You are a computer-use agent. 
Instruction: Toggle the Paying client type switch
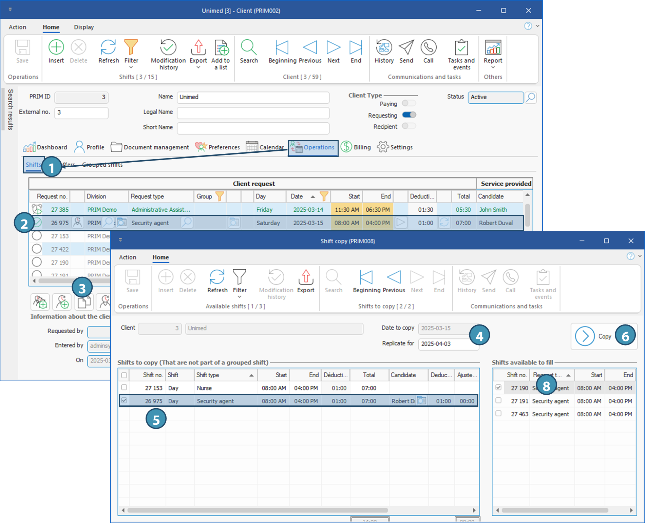[x=409, y=103]
